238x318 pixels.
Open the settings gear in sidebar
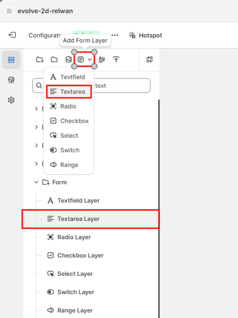(x=11, y=100)
